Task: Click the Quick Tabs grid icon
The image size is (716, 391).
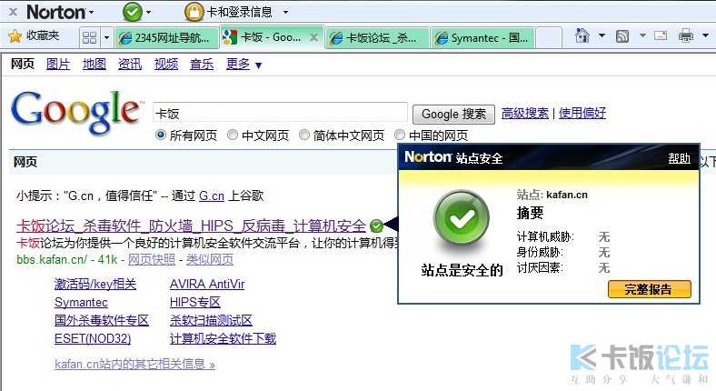Action: click(x=89, y=37)
